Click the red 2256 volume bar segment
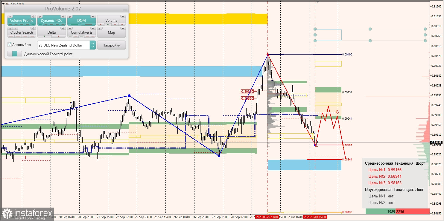The width and height of the screenshot is (444, 221). (x=413, y=211)
